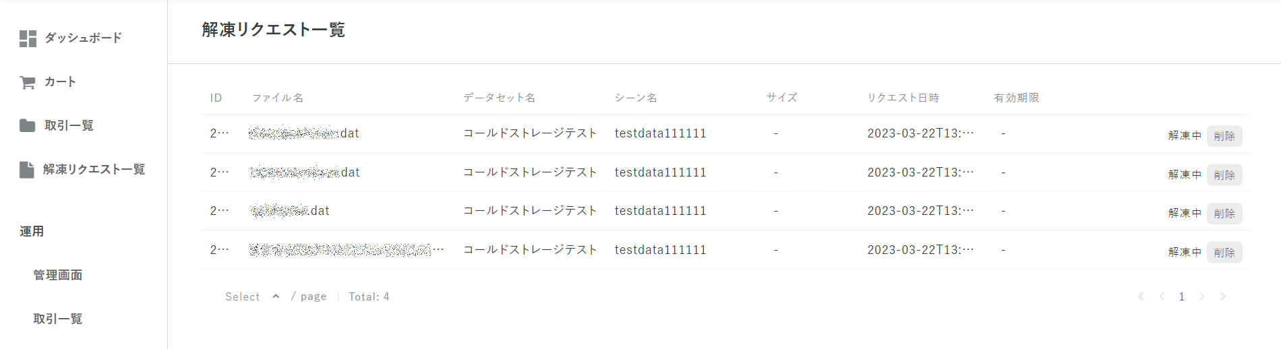
Task: Delete the first request row with 削除
Action: coord(1224,136)
